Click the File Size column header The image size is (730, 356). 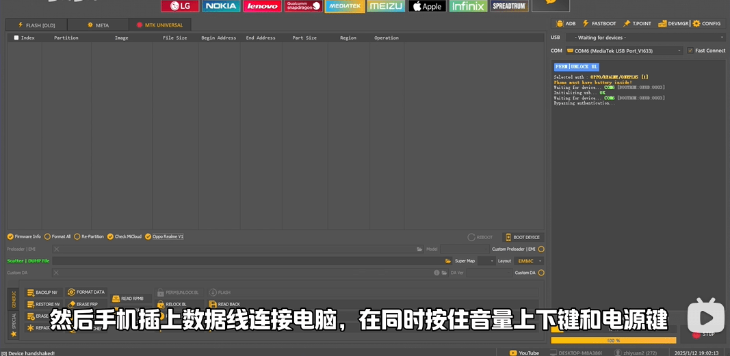175,38
